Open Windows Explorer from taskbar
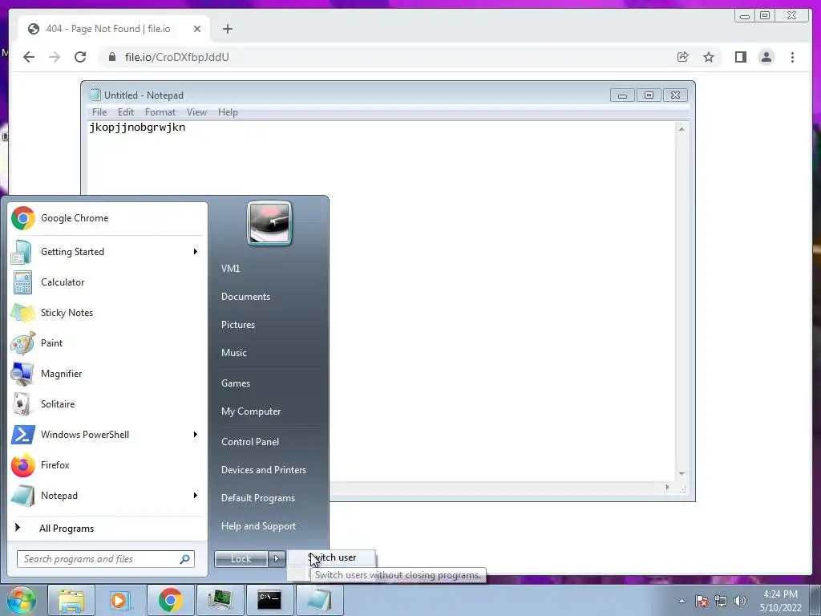 tap(71, 600)
